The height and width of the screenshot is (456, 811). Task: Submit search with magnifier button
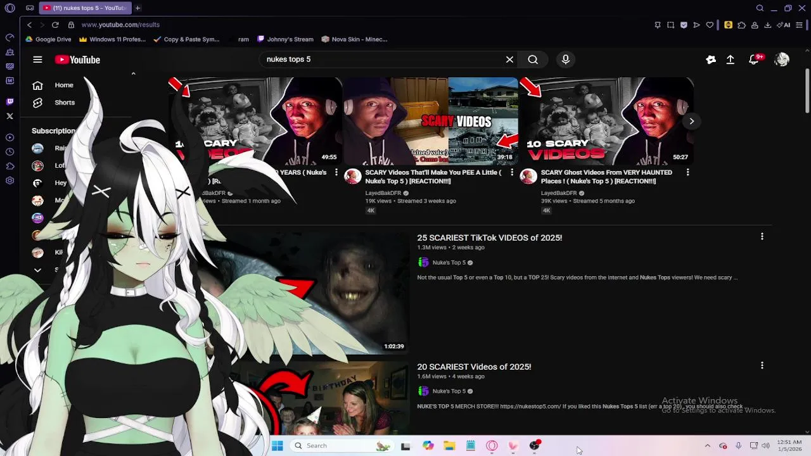coord(533,60)
